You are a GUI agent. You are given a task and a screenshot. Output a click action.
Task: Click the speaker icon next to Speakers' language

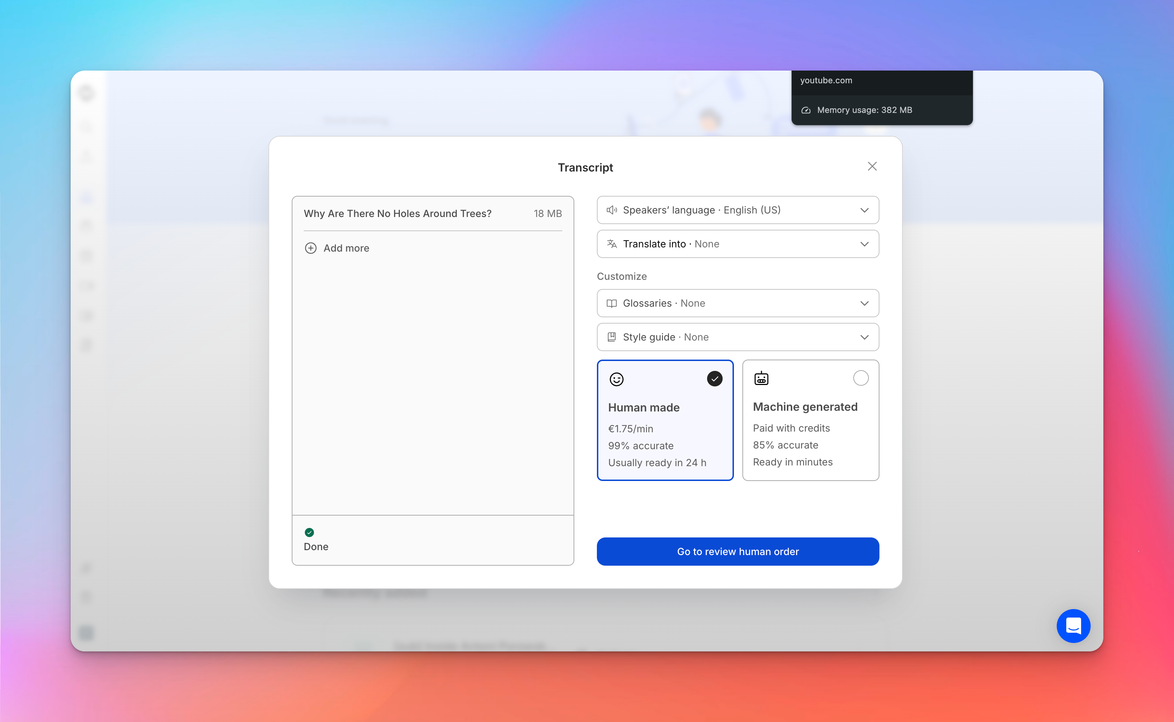(612, 210)
